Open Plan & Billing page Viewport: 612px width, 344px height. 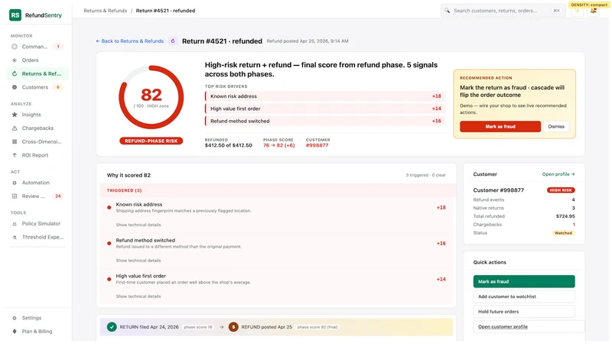(37, 331)
